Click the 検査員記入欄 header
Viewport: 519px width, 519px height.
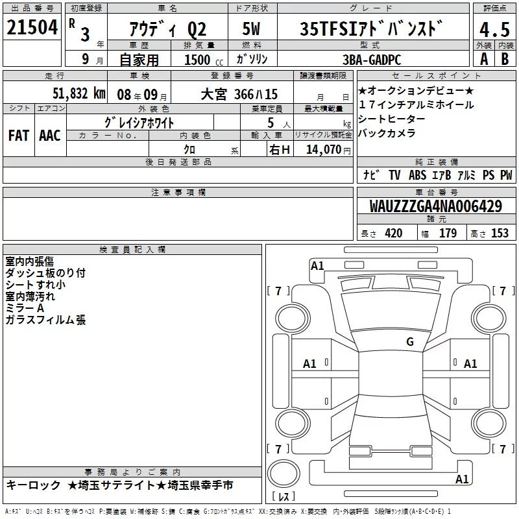pyautogui.click(x=132, y=250)
